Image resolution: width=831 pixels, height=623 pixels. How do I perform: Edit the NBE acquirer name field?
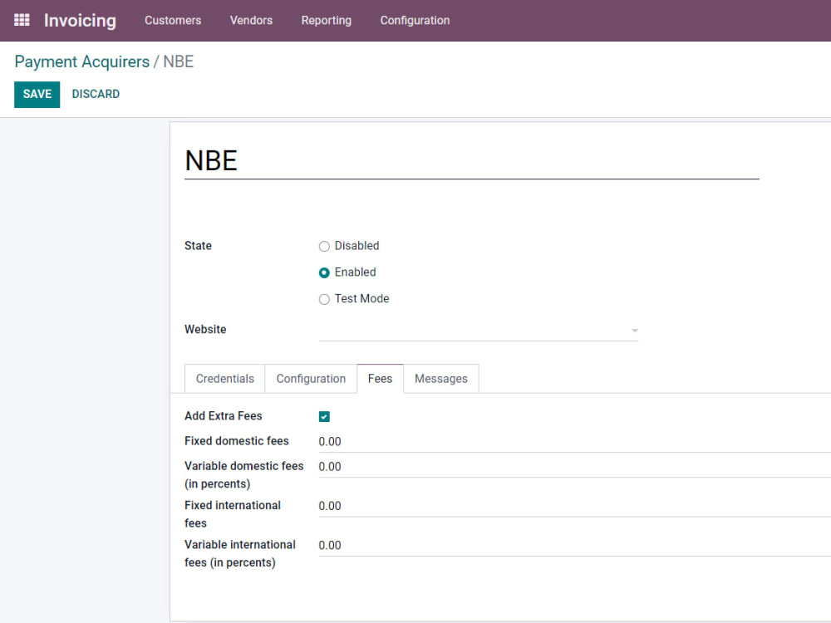332,160
